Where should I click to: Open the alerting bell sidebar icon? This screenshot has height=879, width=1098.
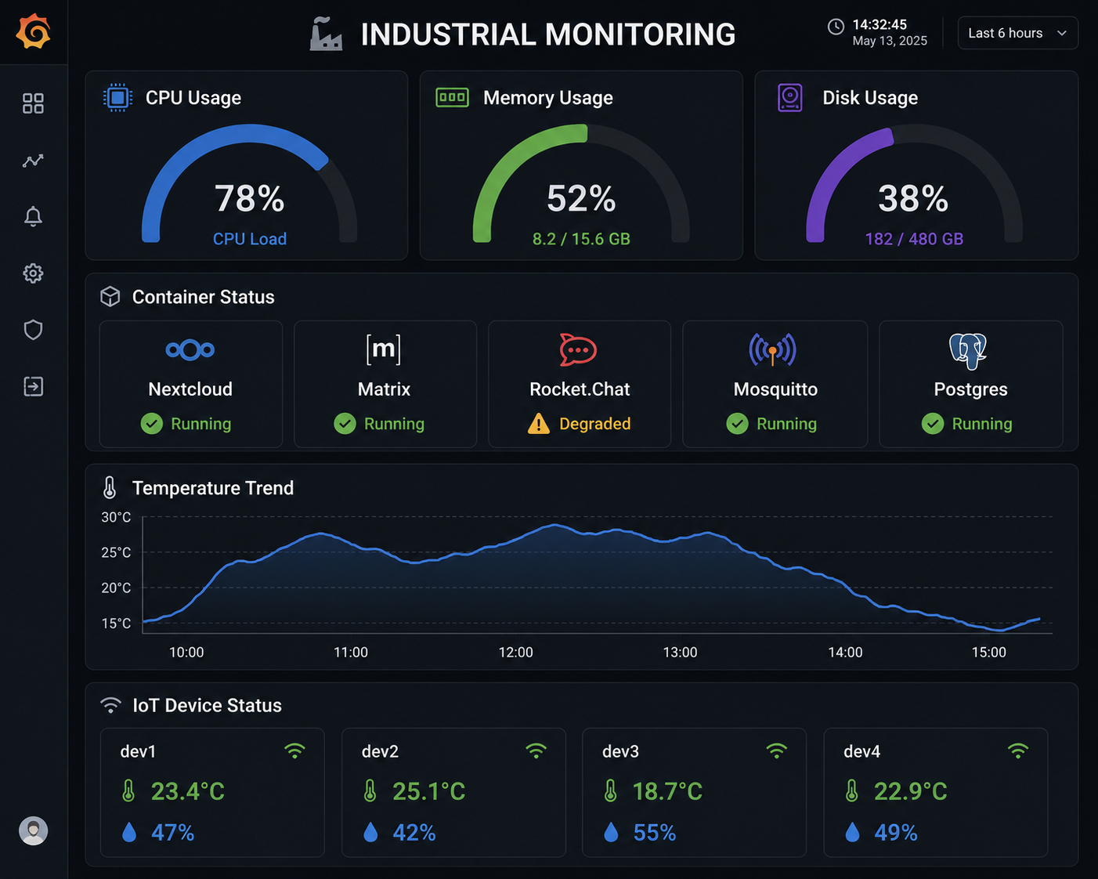33,216
